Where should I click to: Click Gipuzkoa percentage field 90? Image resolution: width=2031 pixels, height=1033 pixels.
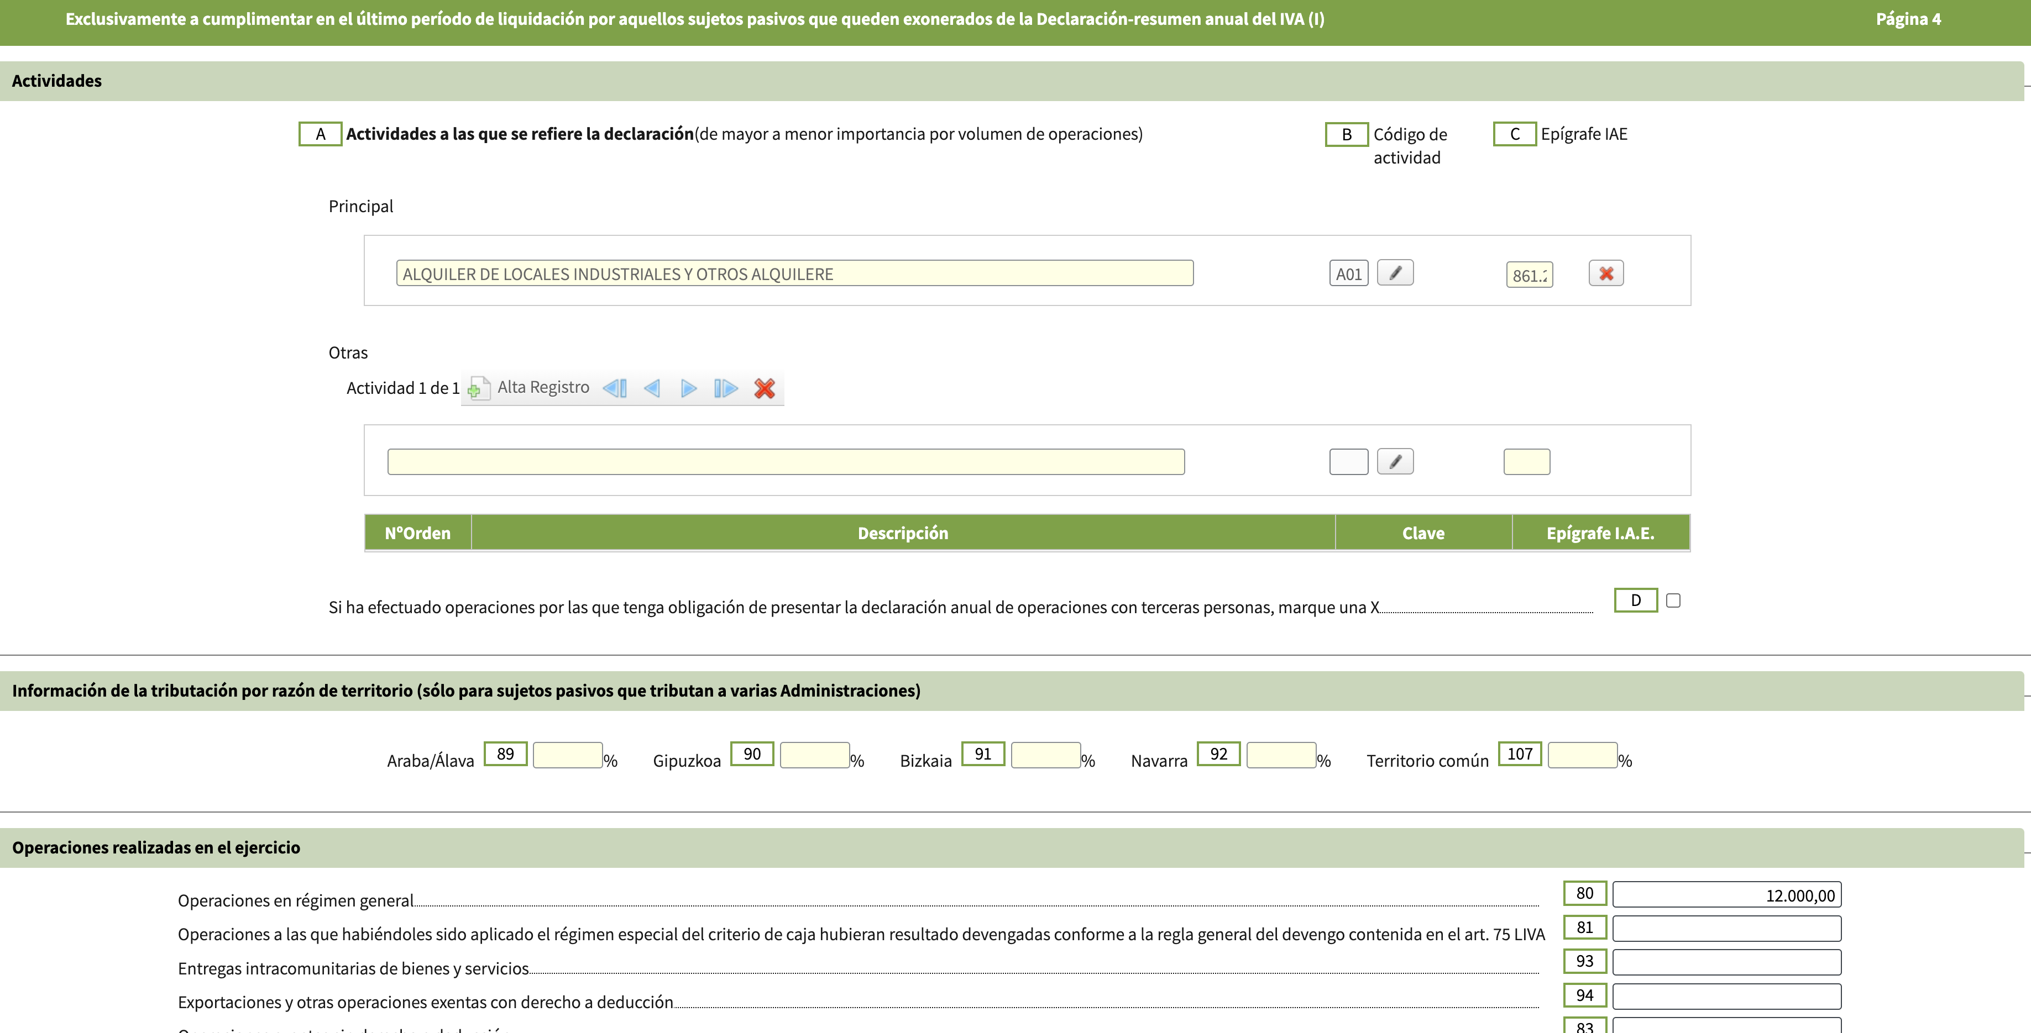coord(815,755)
